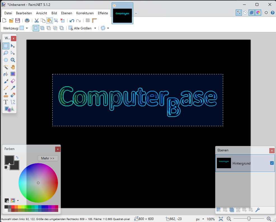276x222 pixels.
Task: Select the Recolor tool
Action: 13,95
